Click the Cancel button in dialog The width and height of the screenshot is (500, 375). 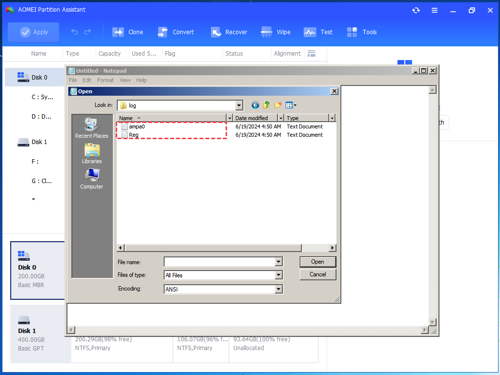tap(317, 274)
